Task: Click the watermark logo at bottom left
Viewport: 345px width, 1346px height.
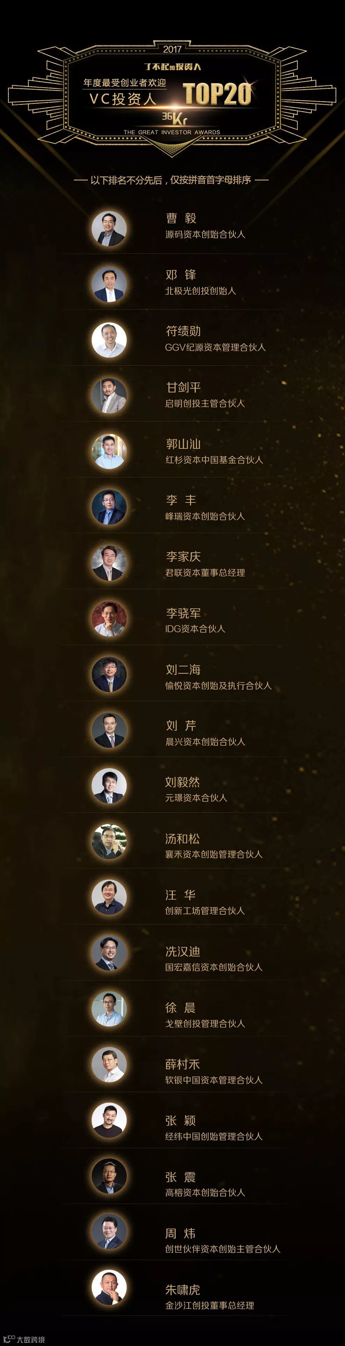Action: click(x=23, y=1339)
